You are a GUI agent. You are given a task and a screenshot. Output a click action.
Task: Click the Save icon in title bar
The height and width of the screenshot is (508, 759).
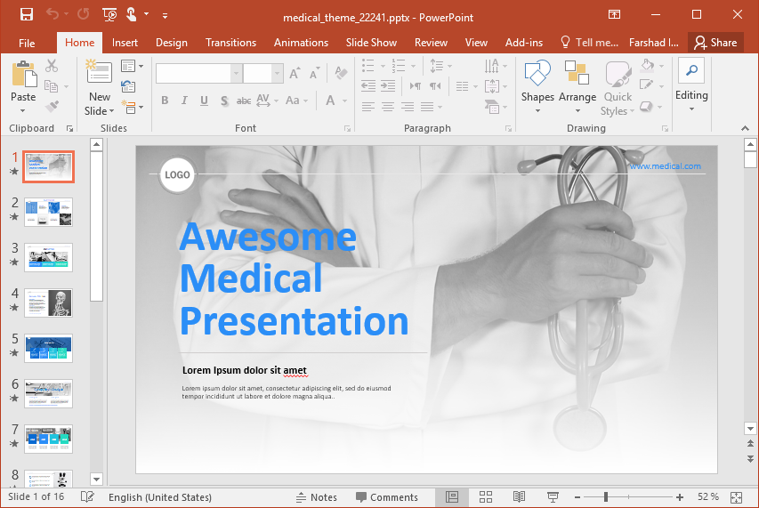(27, 14)
